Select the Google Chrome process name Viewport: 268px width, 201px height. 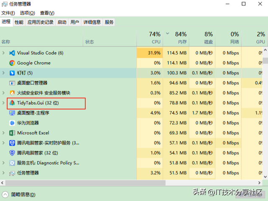(x=34, y=63)
